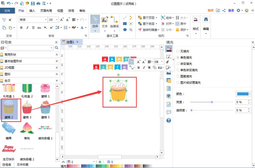255x168 pixels.
Task: Open the comment bubble icon in right sidebar
Action: [169, 112]
